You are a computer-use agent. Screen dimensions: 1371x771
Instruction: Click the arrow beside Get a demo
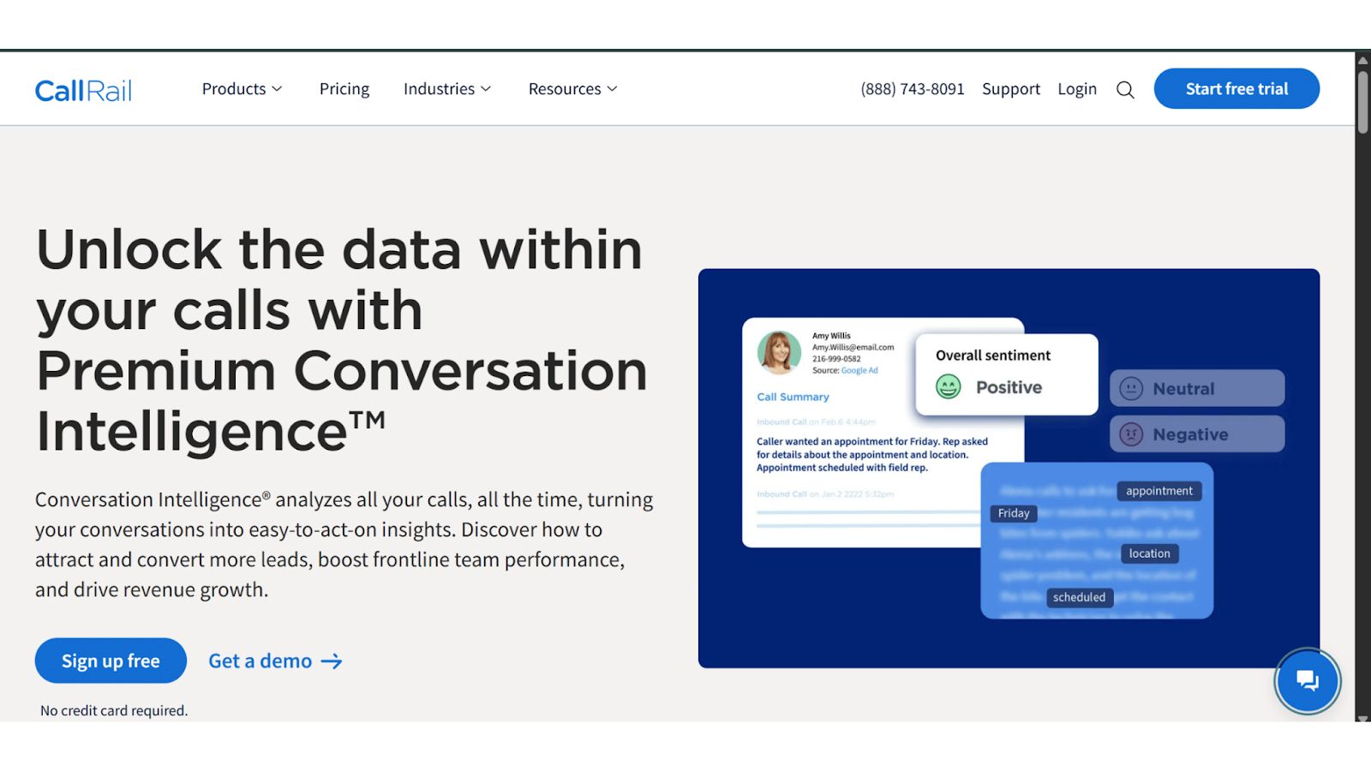332,661
